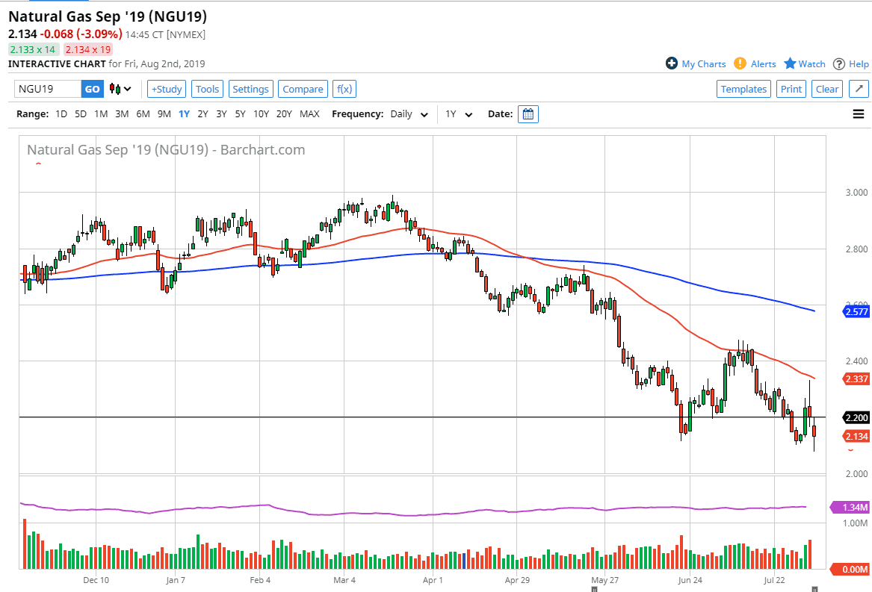
Task: Open the +Study menu
Action: 166,89
